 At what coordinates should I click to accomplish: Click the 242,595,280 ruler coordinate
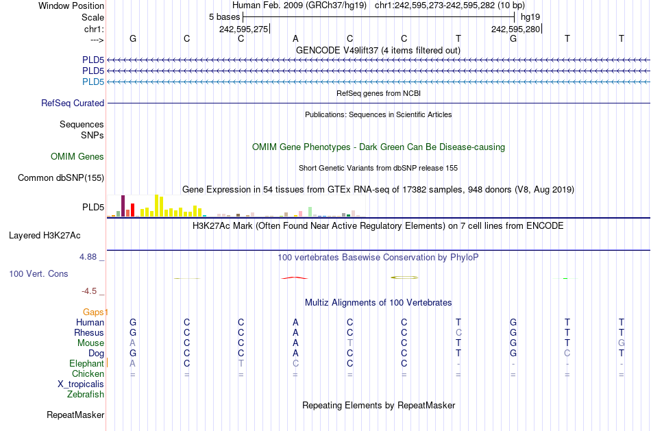click(515, 29)
